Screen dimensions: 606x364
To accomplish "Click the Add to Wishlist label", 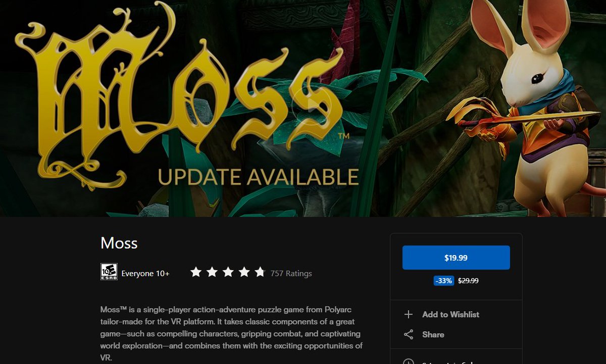I will pos(451,315).
